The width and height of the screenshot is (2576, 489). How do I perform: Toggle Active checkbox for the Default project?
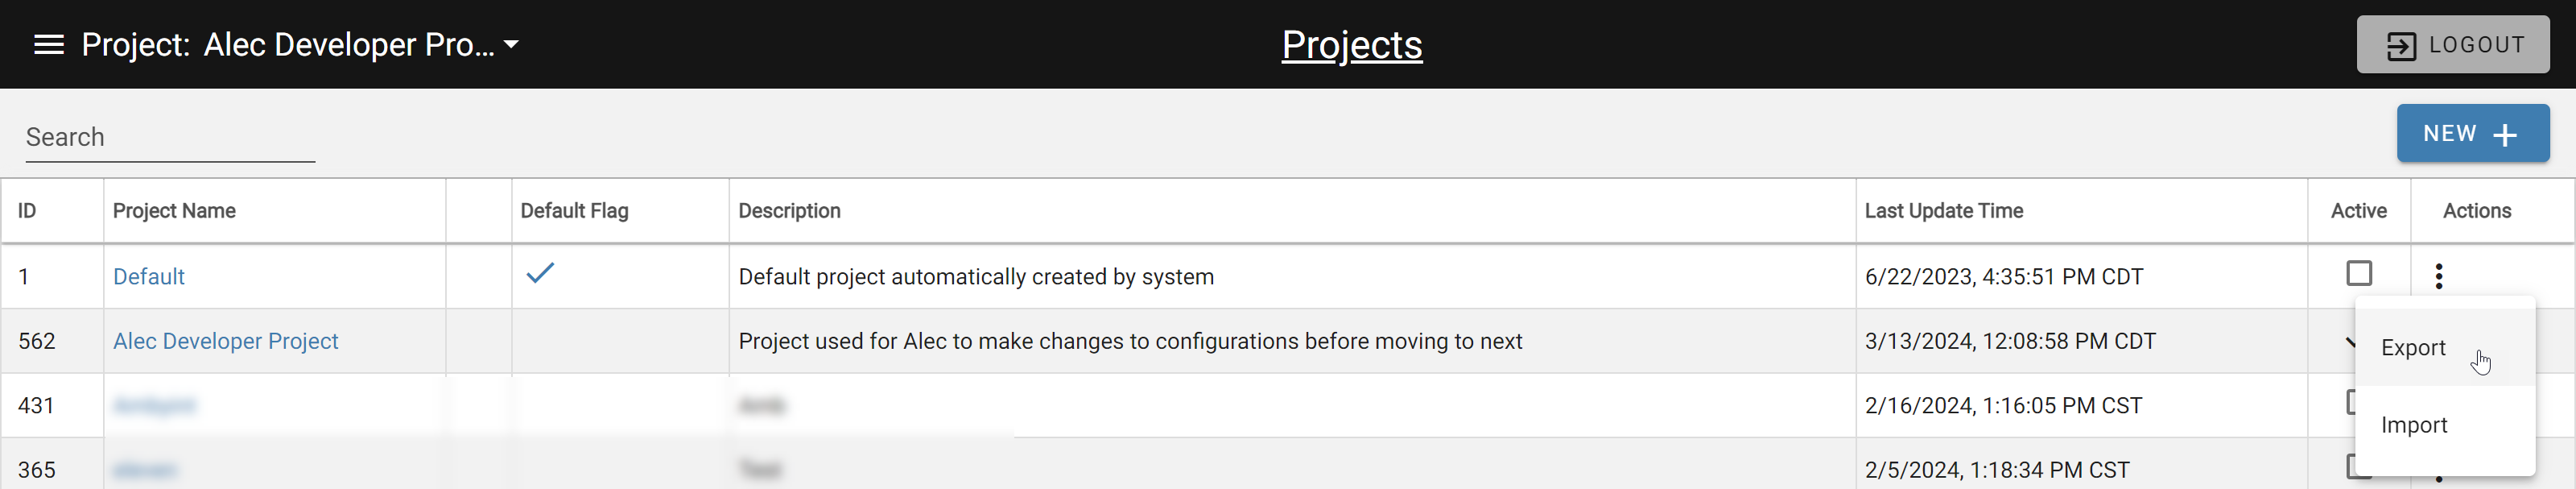(x=2359, y=273)
